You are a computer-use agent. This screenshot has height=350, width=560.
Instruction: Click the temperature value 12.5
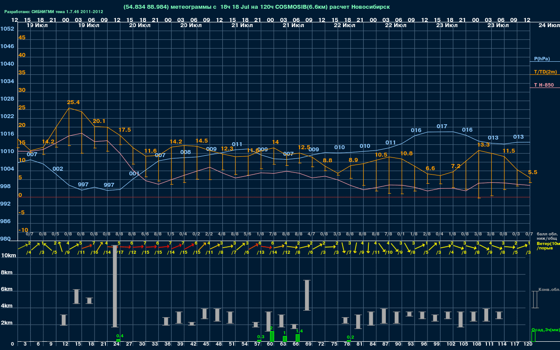coord(304,147)
